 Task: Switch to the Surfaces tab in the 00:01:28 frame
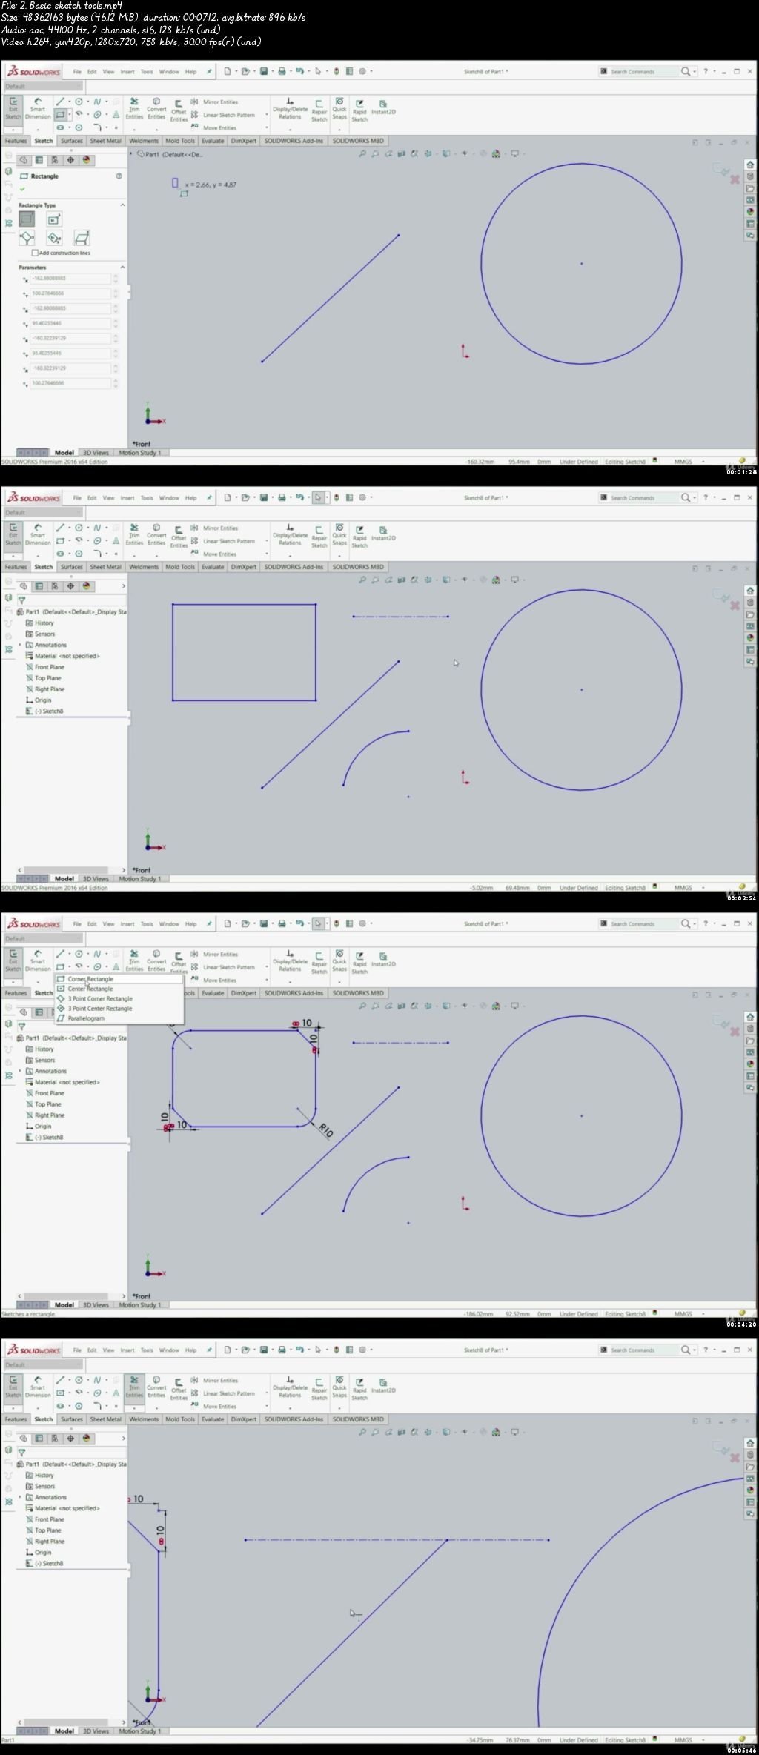point(72,141)
